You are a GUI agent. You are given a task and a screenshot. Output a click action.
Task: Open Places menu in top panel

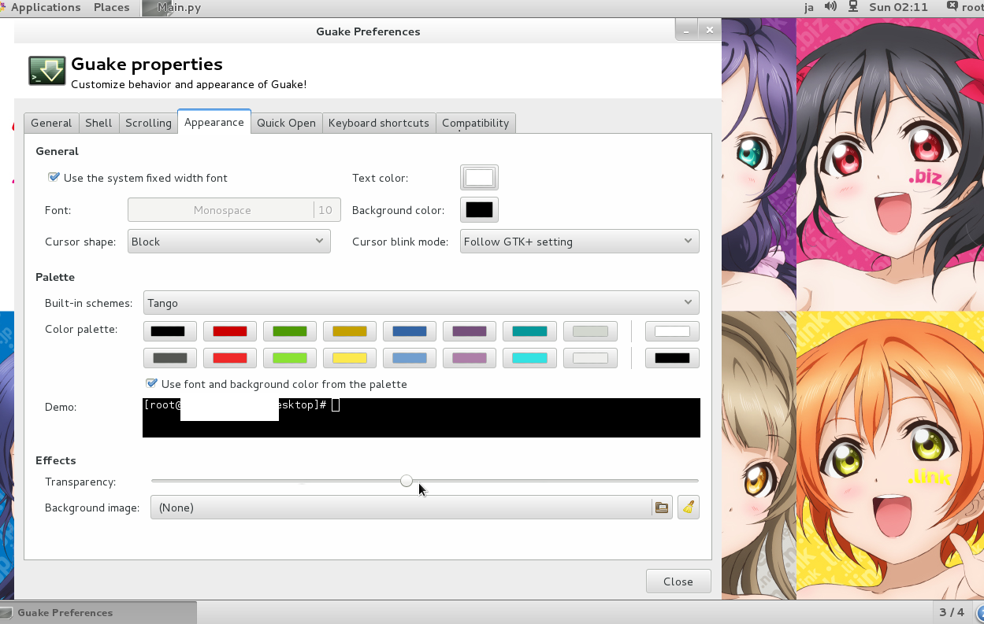[x=111, y=7]
